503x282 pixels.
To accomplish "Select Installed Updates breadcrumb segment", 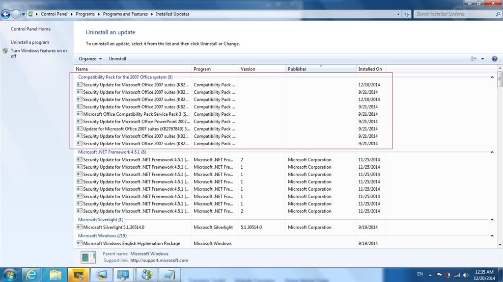I will (172, 14).
